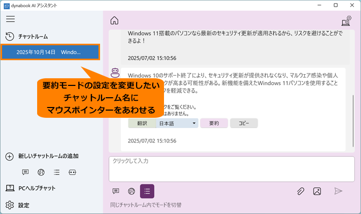Viewport: 361px width, 214px height.
Task: Attach a file with the paperclip icon
Action: pos(301,191)
